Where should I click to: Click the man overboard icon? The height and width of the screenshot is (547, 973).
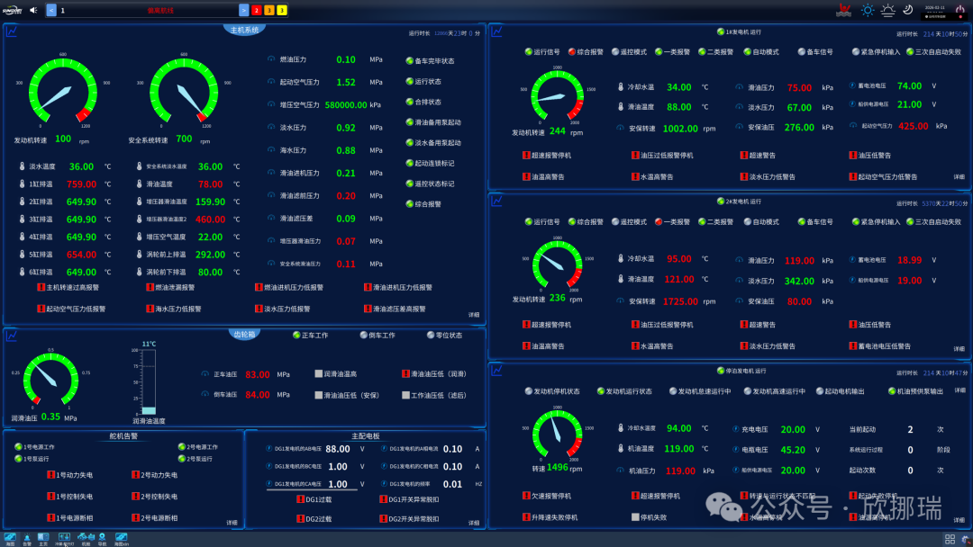[843, 10]
